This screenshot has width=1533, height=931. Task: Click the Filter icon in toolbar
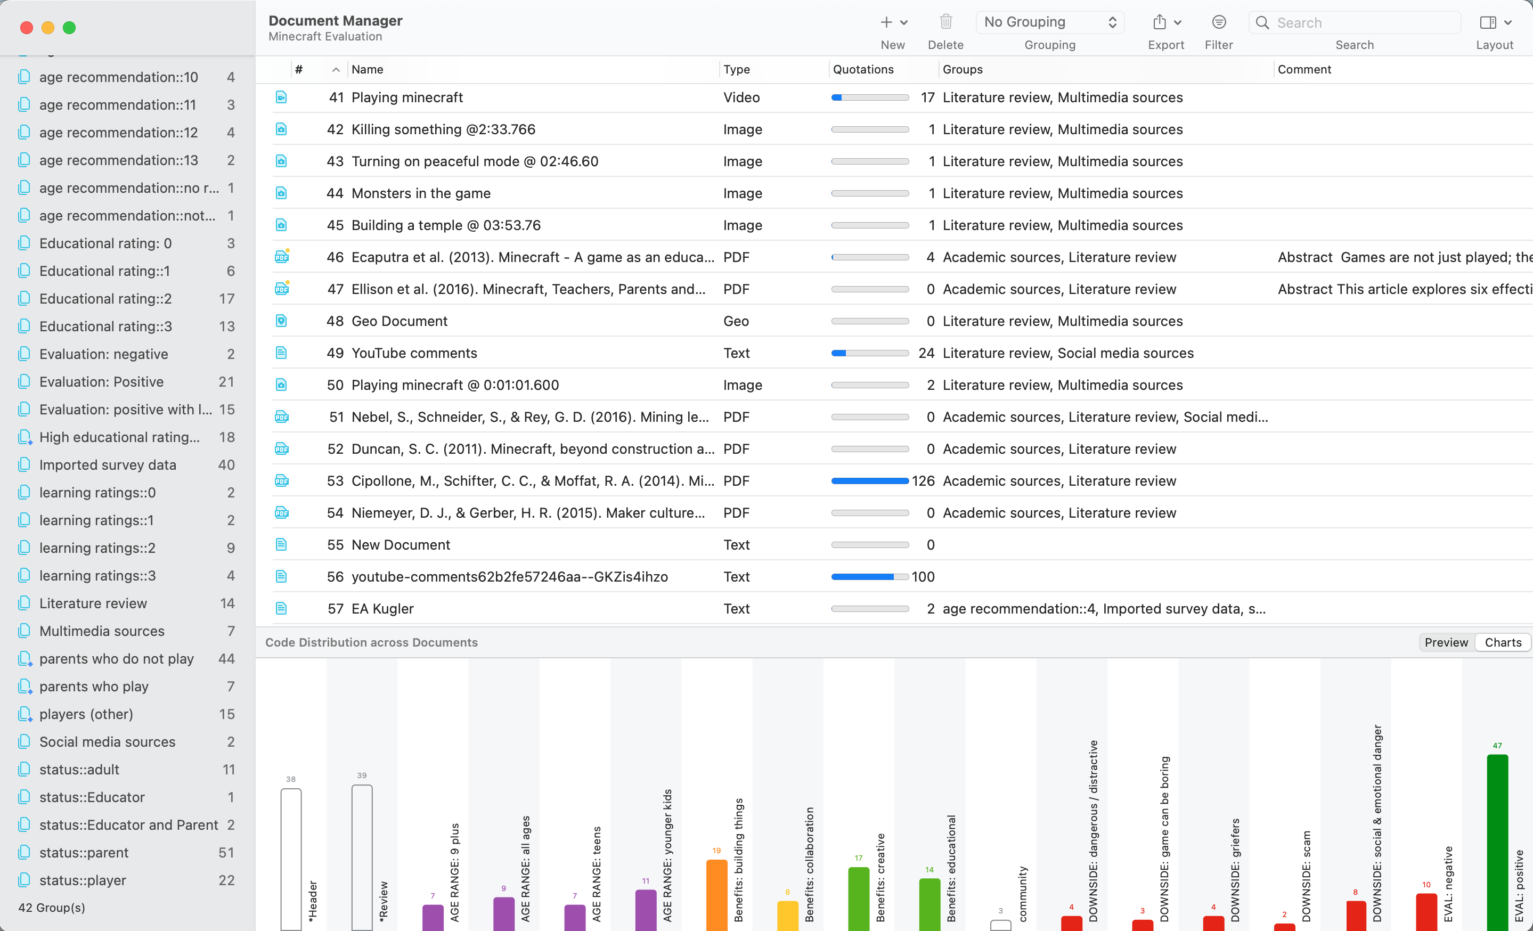point(1218,22)
